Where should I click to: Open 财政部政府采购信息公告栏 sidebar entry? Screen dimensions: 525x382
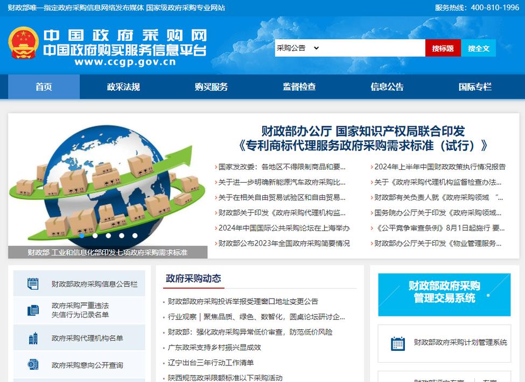coord(79,284)
